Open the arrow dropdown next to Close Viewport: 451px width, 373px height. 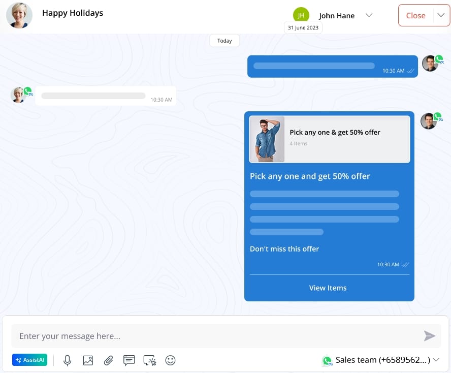(441, 15)
